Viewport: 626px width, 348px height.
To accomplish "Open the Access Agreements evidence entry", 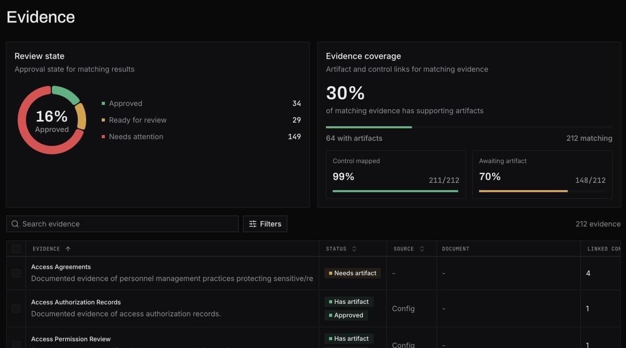I will pos(61,267).
